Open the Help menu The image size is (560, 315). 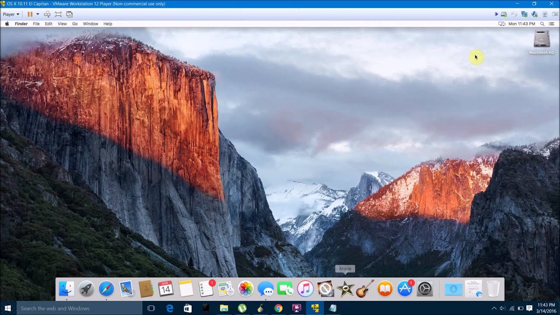click(x=108, y=24)
